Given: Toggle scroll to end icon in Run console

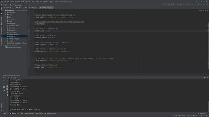Looking at the screenshot, I should (x=7, y=89).
